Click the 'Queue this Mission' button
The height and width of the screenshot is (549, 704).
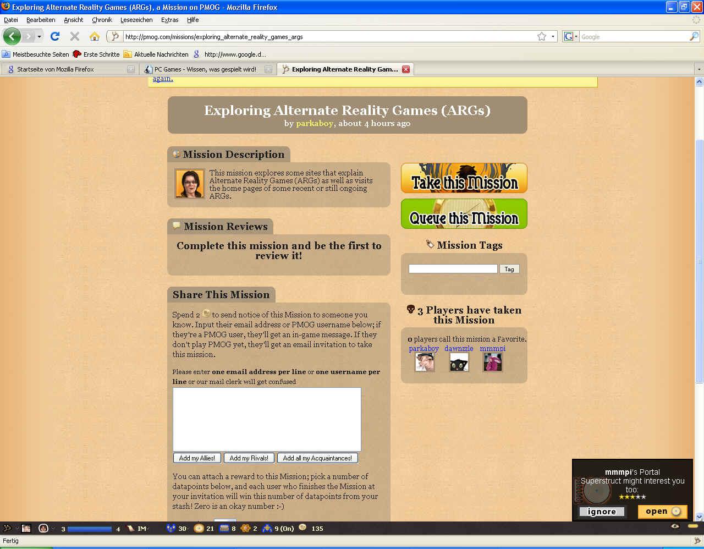[x=464, y=214]
